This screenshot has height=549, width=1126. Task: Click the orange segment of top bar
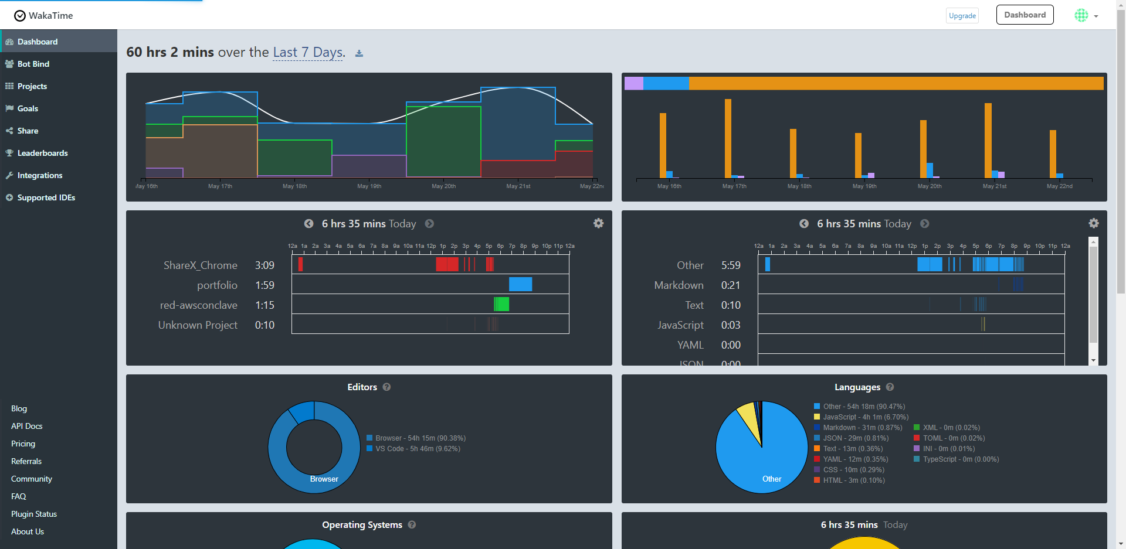pos(896,83)
